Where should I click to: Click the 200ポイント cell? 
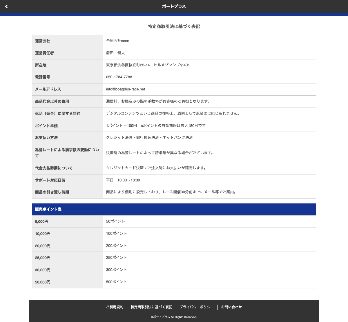tap(209, 246)
